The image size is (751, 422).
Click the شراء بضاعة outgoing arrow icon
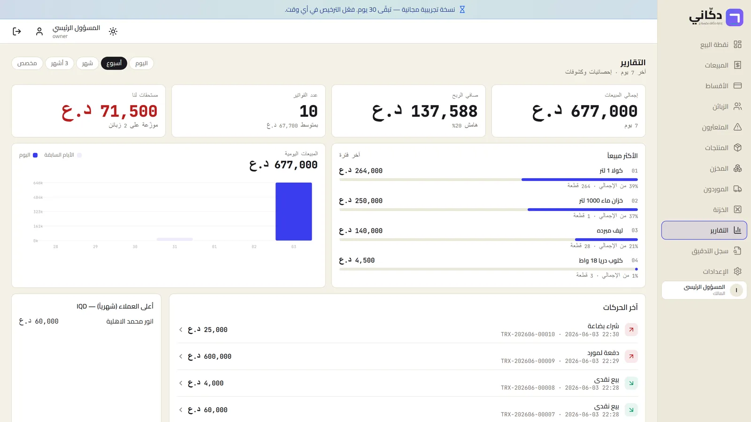(x=631, y=330)
